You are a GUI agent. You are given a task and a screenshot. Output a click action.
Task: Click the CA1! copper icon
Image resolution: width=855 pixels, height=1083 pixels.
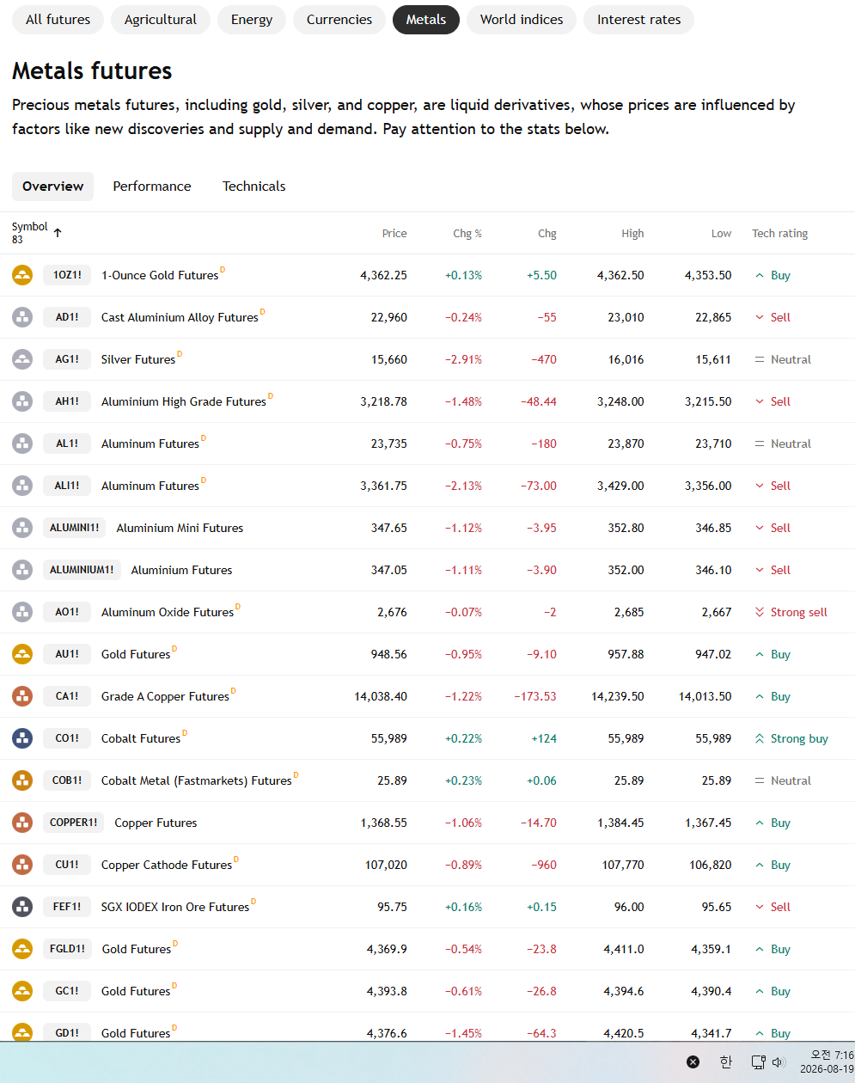click(x=22, y=696)
